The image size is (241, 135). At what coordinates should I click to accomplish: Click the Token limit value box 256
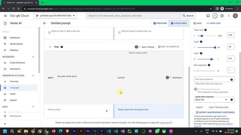(x=231, y=35)
